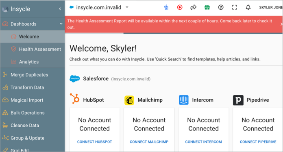Click the CONNECT HUBSPOT link
Screen dimensions: 283x152
pos(95,142)
